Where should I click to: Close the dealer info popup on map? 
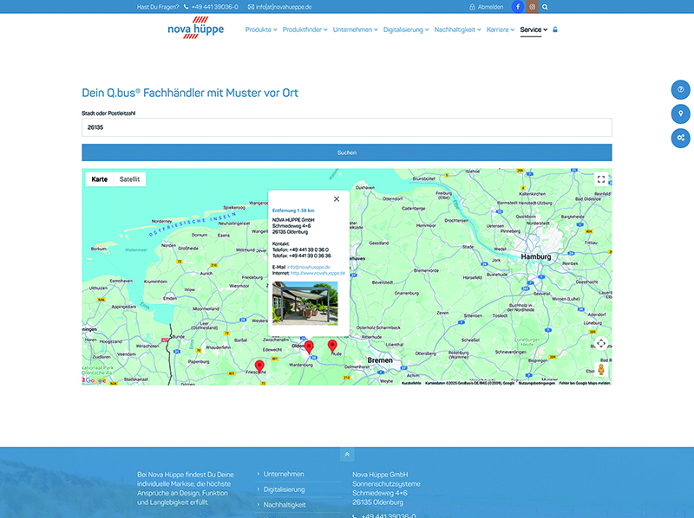click(x=337, y=199)
